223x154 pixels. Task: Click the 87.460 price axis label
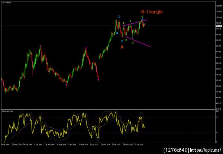coord(219,52)
